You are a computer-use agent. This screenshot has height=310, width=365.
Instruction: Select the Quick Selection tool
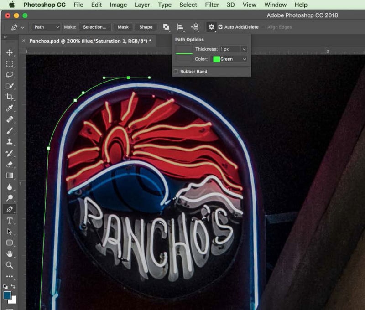click(10, 86)
